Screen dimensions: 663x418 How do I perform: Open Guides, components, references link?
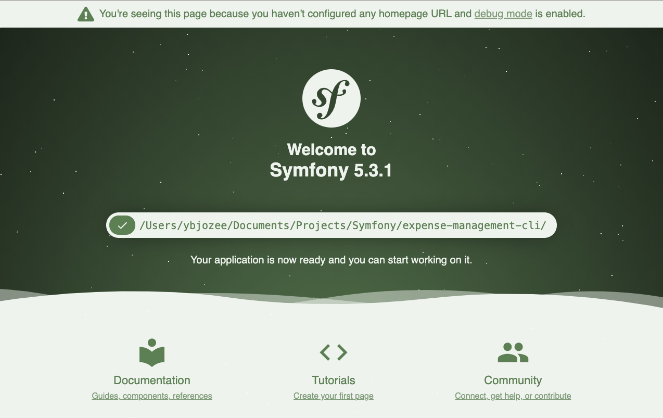pyautogui.click(x=152, y=396)
